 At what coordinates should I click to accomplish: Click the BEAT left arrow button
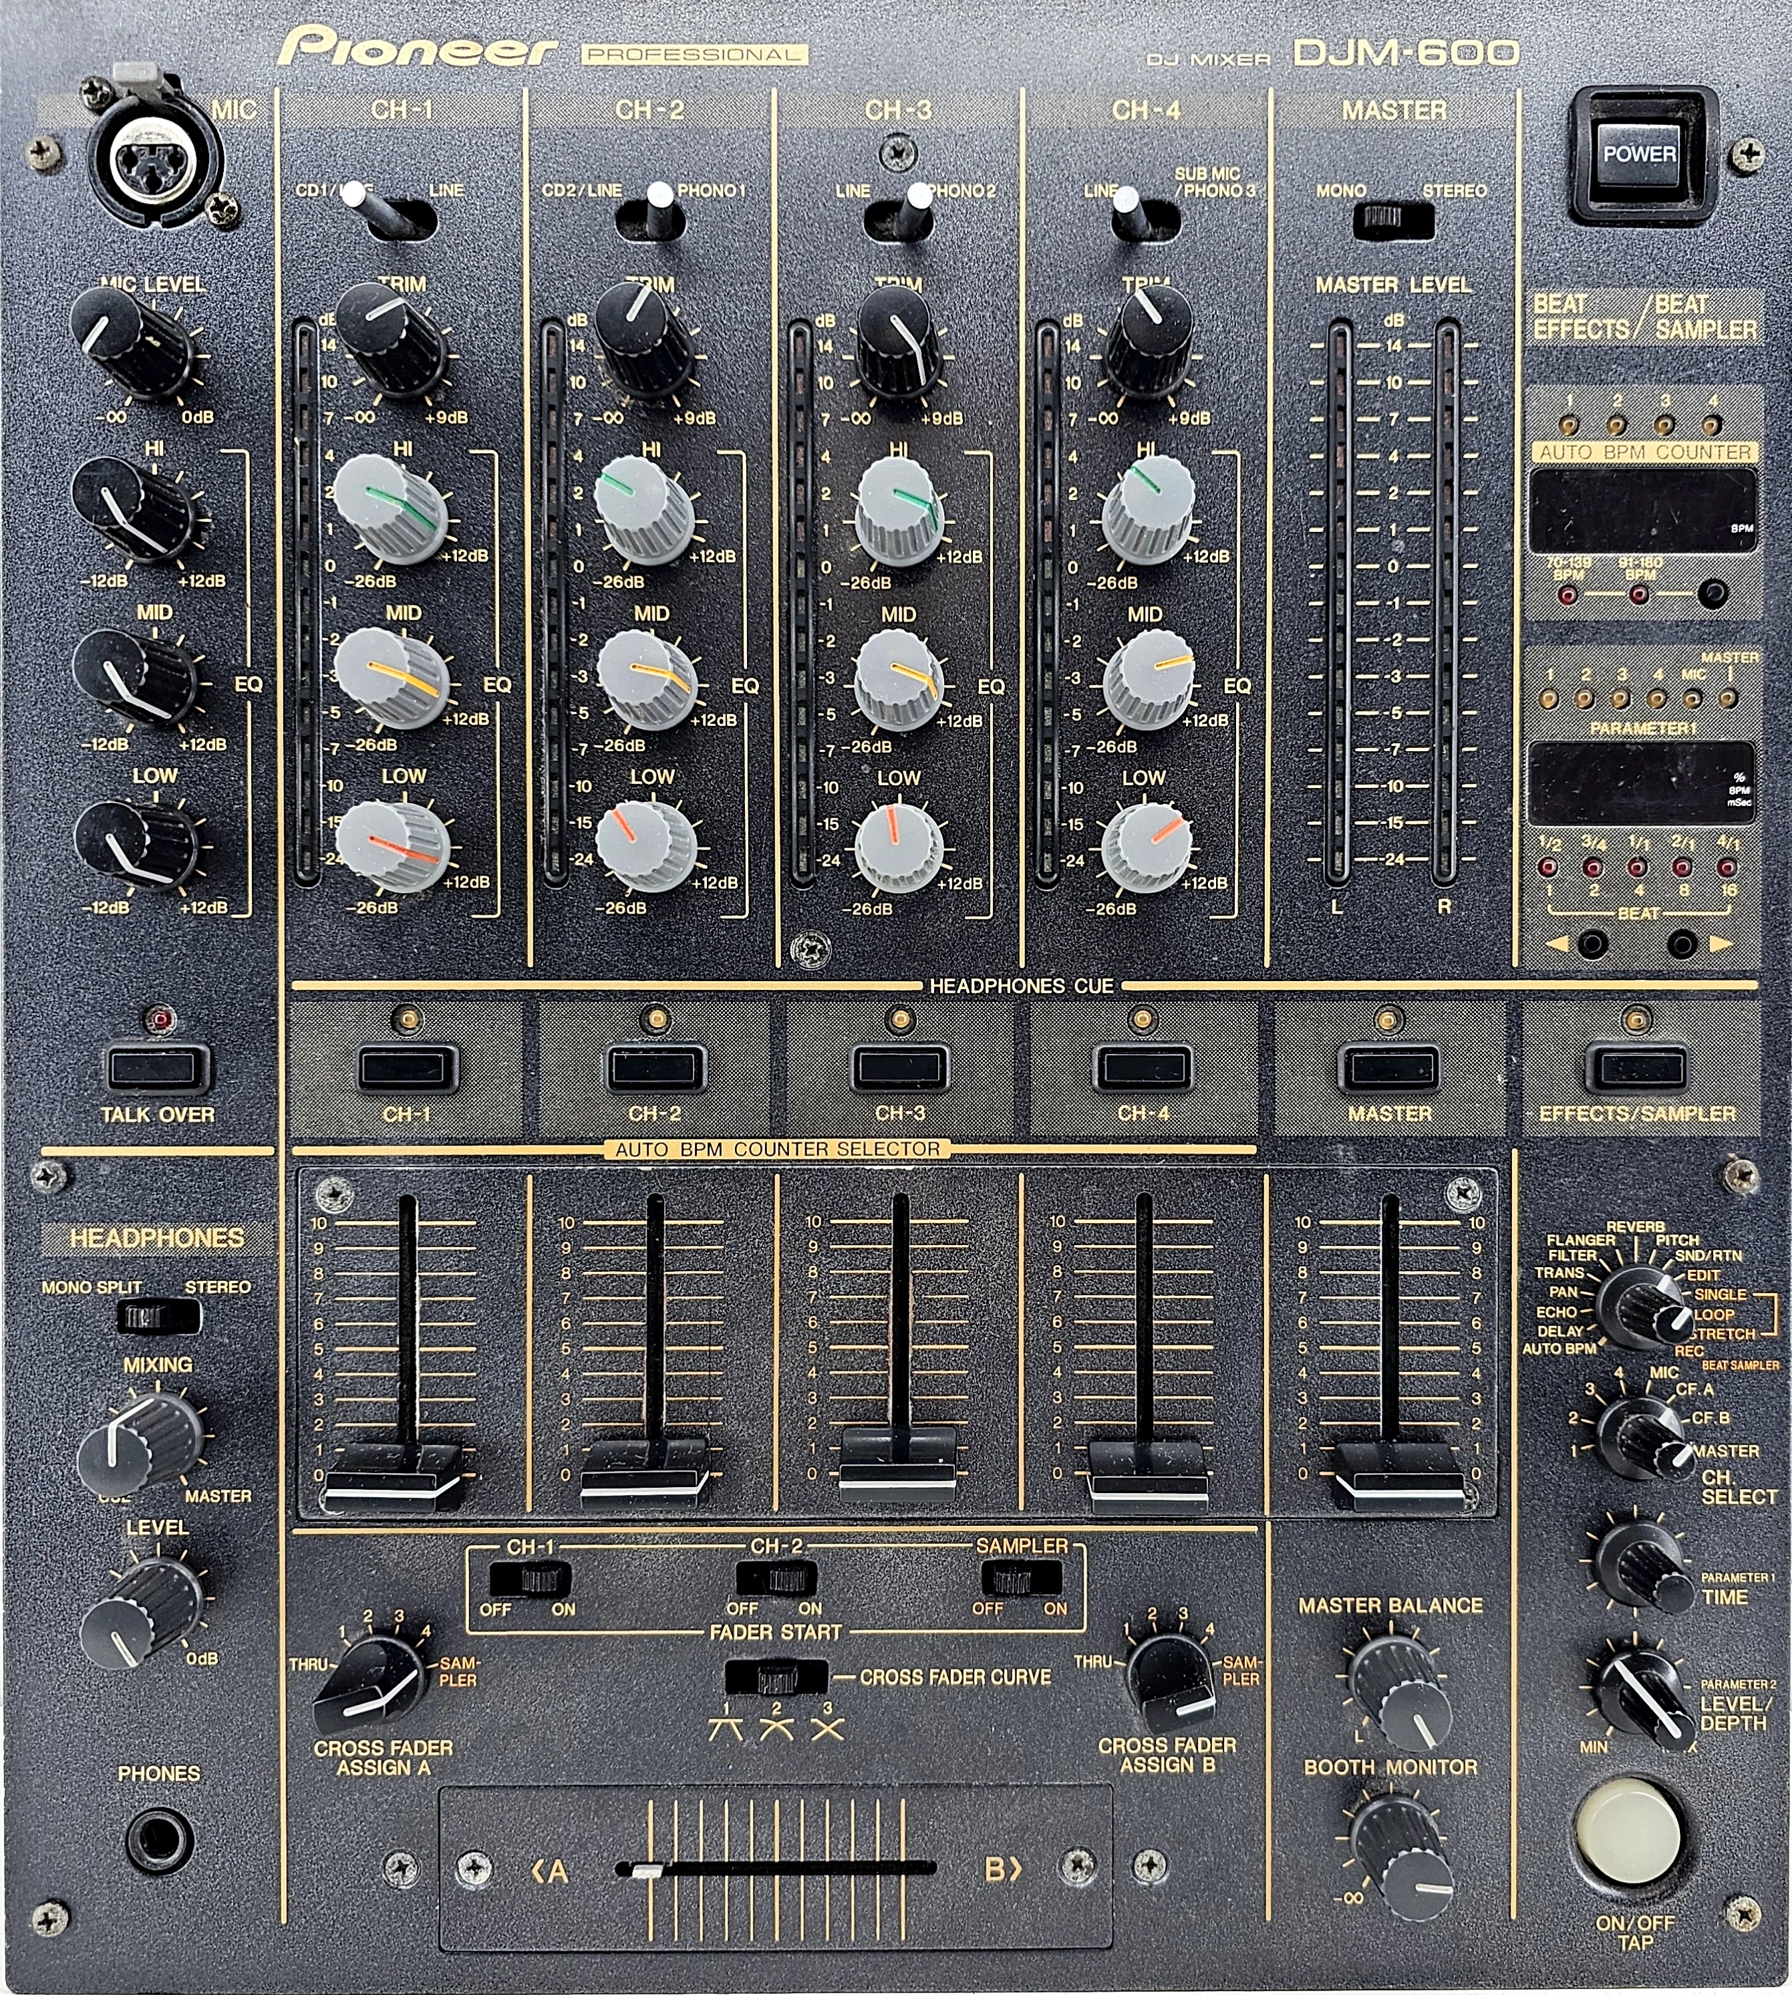[1591, 944]
